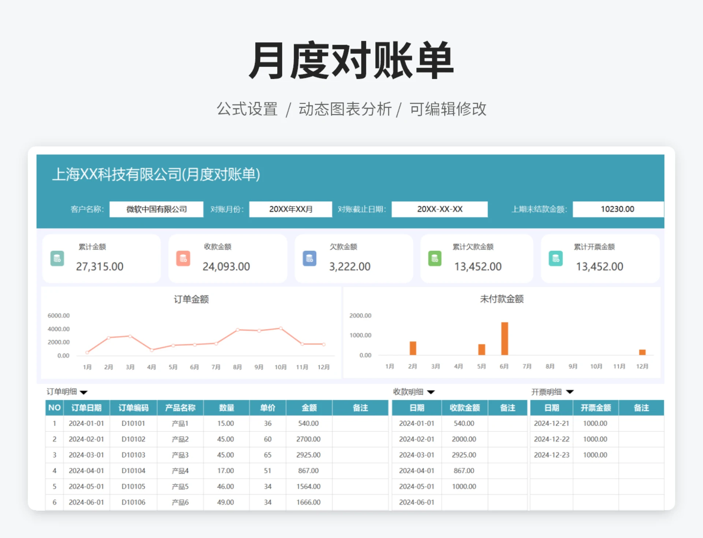Click the 开票金额 column header
This screenshot has height=538, width=703.
(x=595, y=408)
